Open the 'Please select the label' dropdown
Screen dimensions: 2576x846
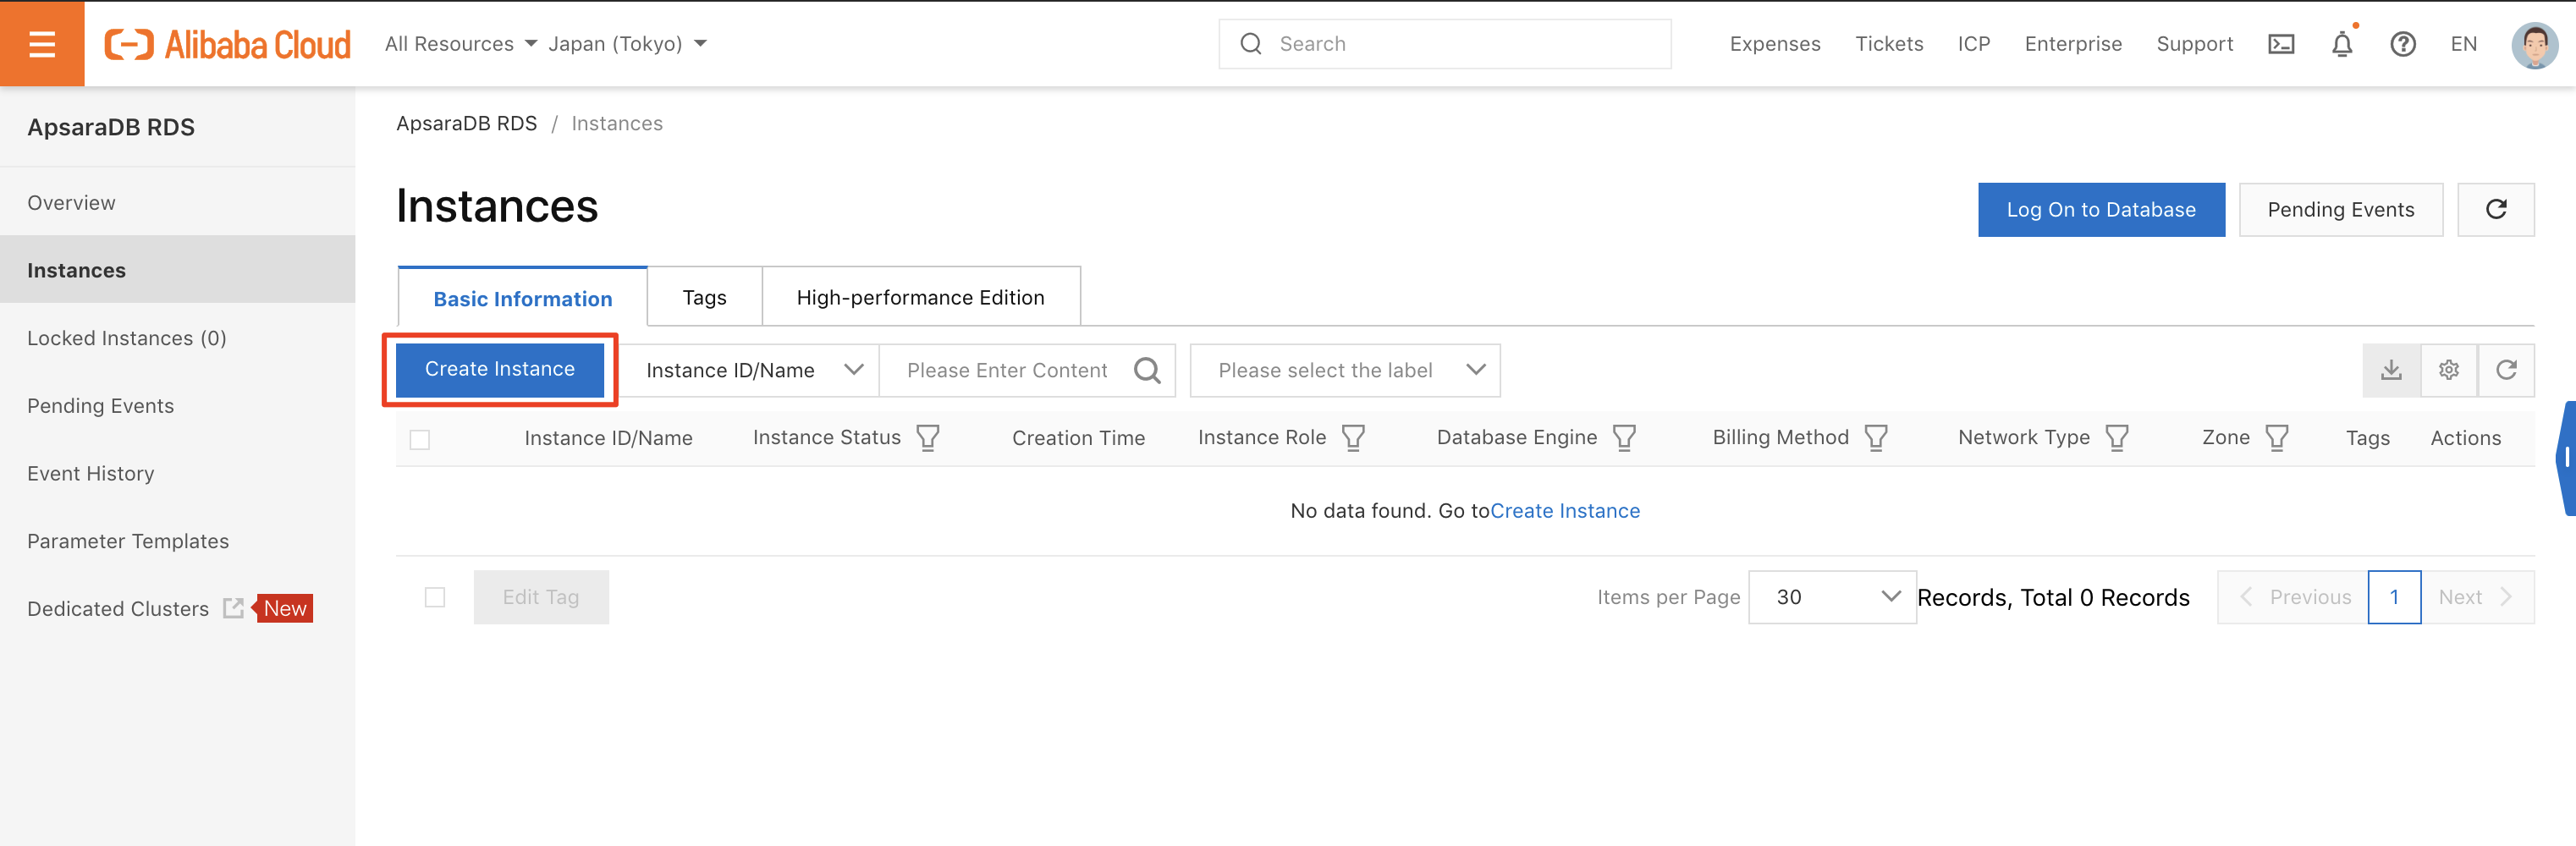click(1345, 371)
